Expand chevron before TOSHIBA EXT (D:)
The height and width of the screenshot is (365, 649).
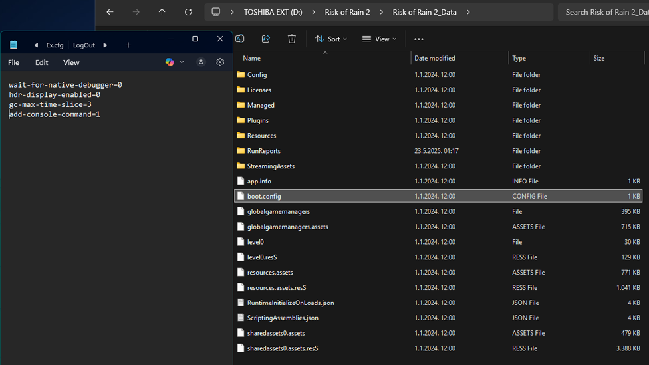232,12
